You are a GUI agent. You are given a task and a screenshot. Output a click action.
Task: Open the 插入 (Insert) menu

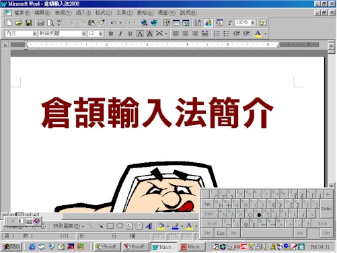click(x=83, y=13)
